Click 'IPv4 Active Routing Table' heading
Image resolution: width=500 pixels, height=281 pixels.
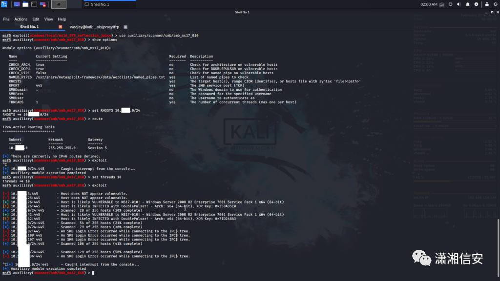coord(28,127)
